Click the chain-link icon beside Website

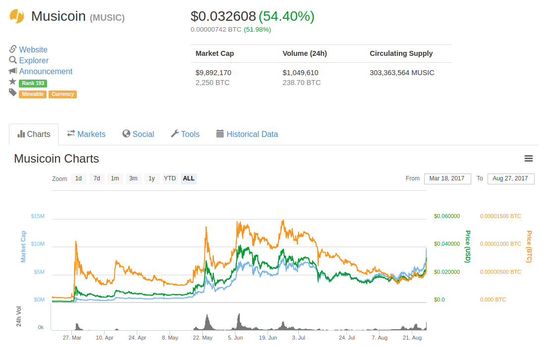[13, 48]
